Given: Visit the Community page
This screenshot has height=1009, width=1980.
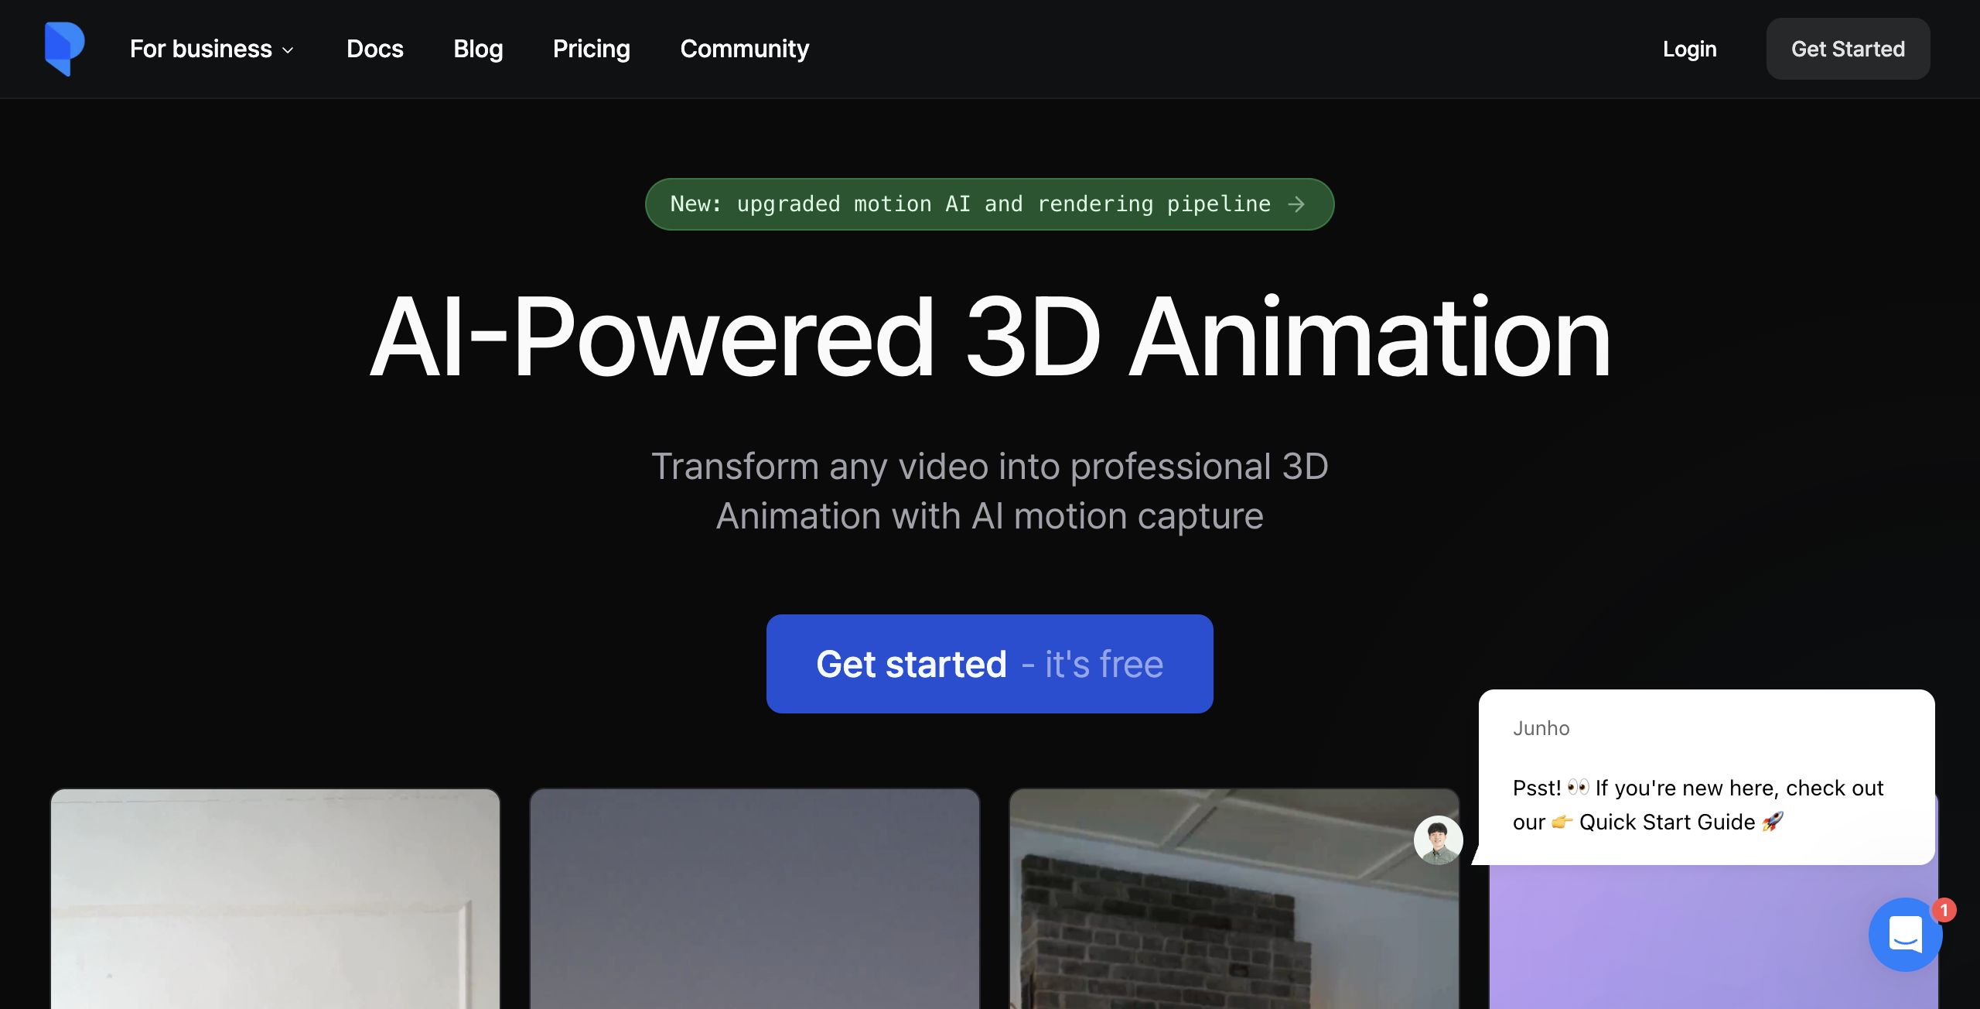Looking at the screenshot, I should pos(744,49).
